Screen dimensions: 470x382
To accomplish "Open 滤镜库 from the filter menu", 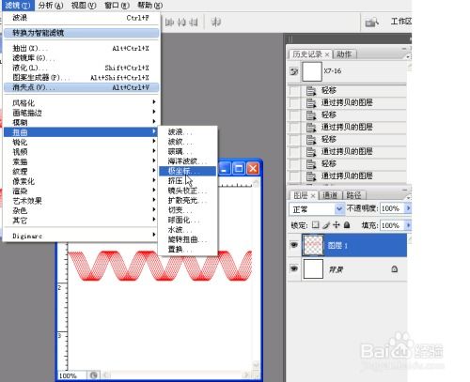I will click(x=82, y=58).
